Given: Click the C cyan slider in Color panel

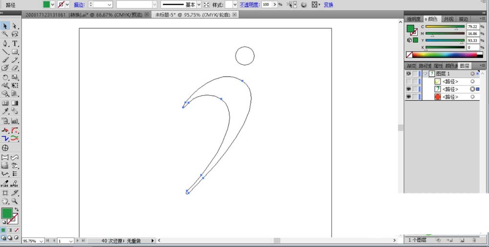Looking at the screenshot, I should coord(445,27).
